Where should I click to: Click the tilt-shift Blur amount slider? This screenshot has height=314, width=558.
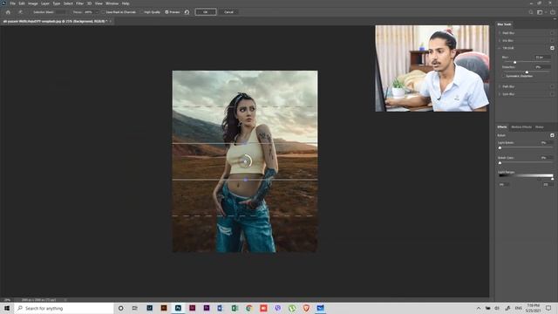514,62
